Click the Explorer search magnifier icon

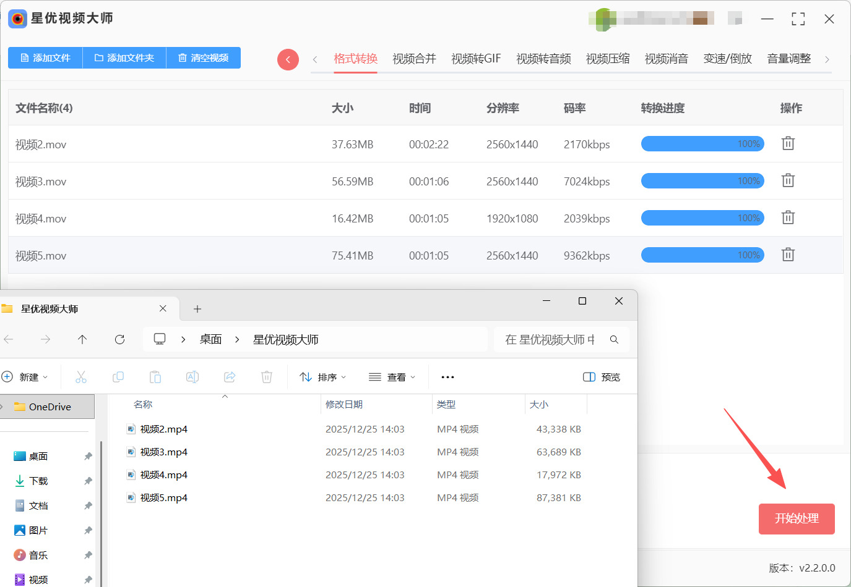coord(614,339)
